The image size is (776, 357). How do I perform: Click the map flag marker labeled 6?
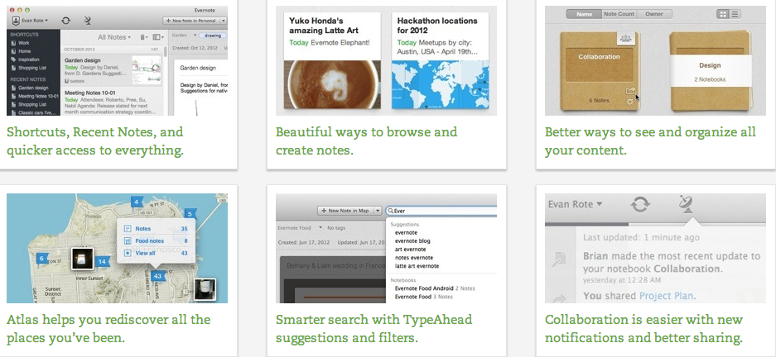pyautogui.click(x=42, y=258)
